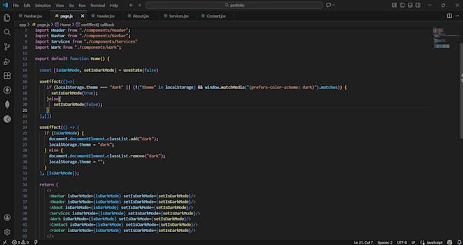The image size is (463, 245).
Task: Change UTF-8 encoding in status bar
Action: (x=402, y=242)
